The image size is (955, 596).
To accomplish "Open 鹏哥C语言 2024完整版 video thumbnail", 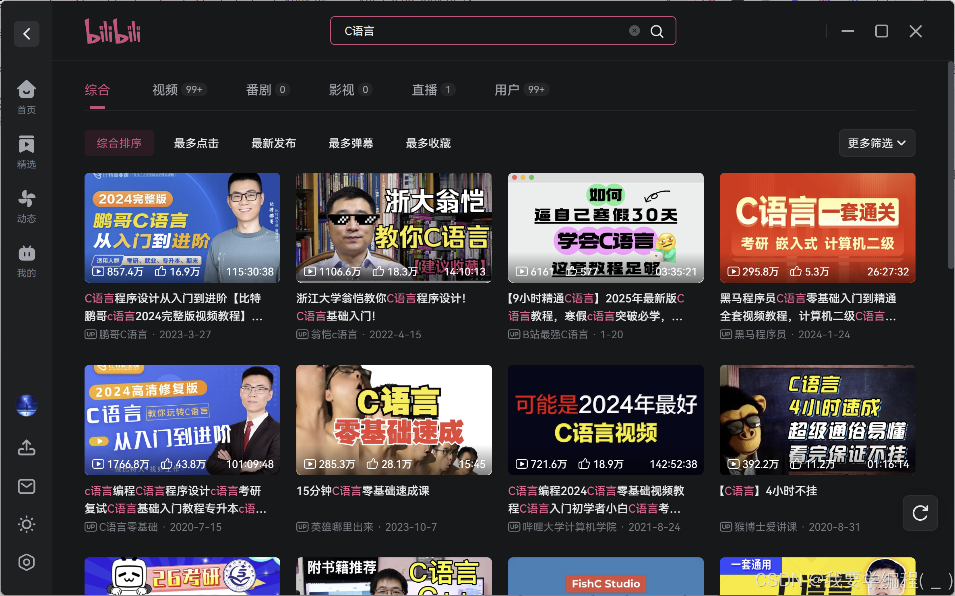I will pyautogui.click(x=182, y=228).
